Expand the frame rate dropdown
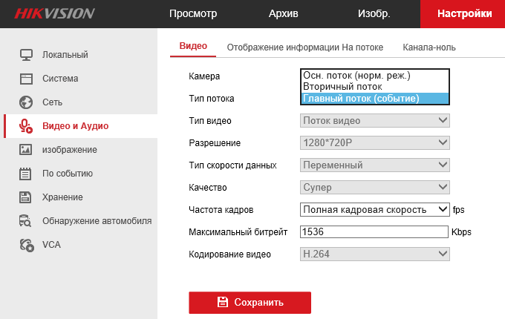This screenshot has width=505, height=319. [375, 209]
